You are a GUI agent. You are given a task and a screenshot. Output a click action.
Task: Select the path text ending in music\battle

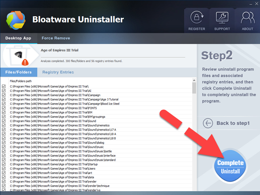click(61, 151)
